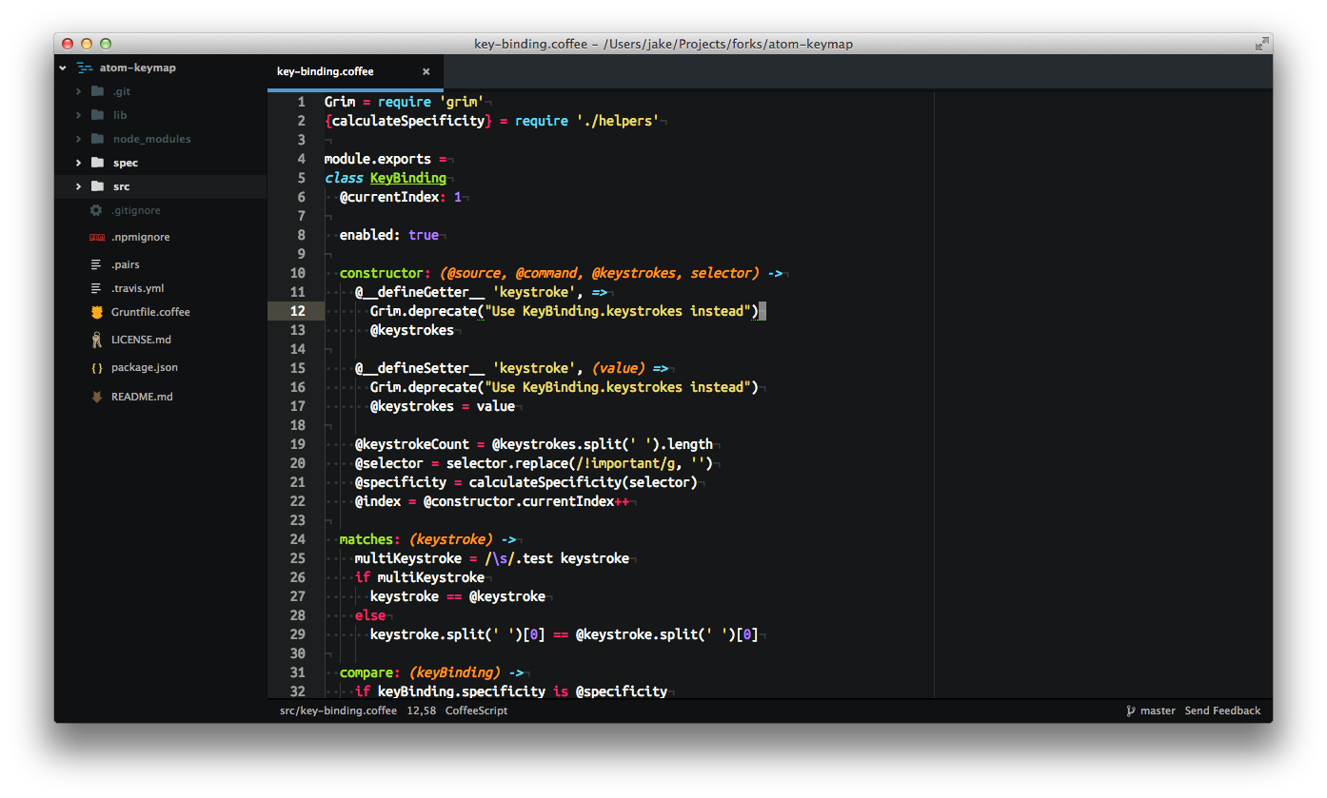Viewport: 1327px width, 798px height.
Task: Select the key-binding.coffee tab
Action: 355,71
